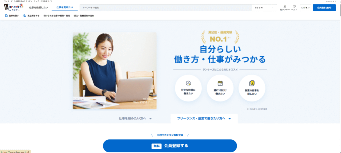Click the 仕事を探す document icon
This screenshot has width=341, height=153.
point(7,16)
